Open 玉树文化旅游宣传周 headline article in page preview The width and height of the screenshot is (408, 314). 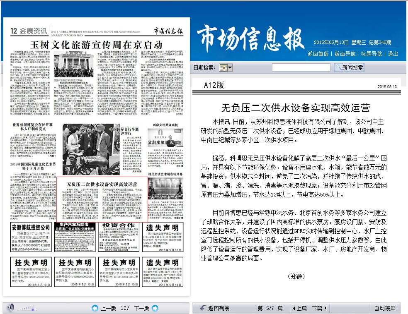click(x=97, y=44)
